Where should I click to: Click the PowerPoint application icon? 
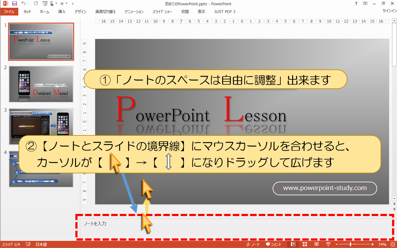click(x=5, y=4)
